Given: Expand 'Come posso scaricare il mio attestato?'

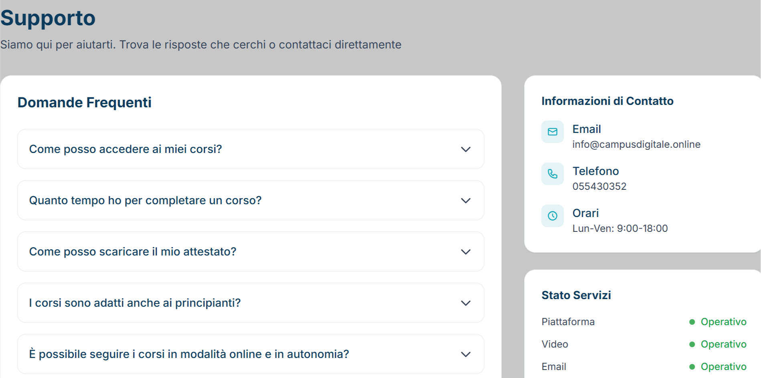Looking at the screenshot, I should (251, 251).
